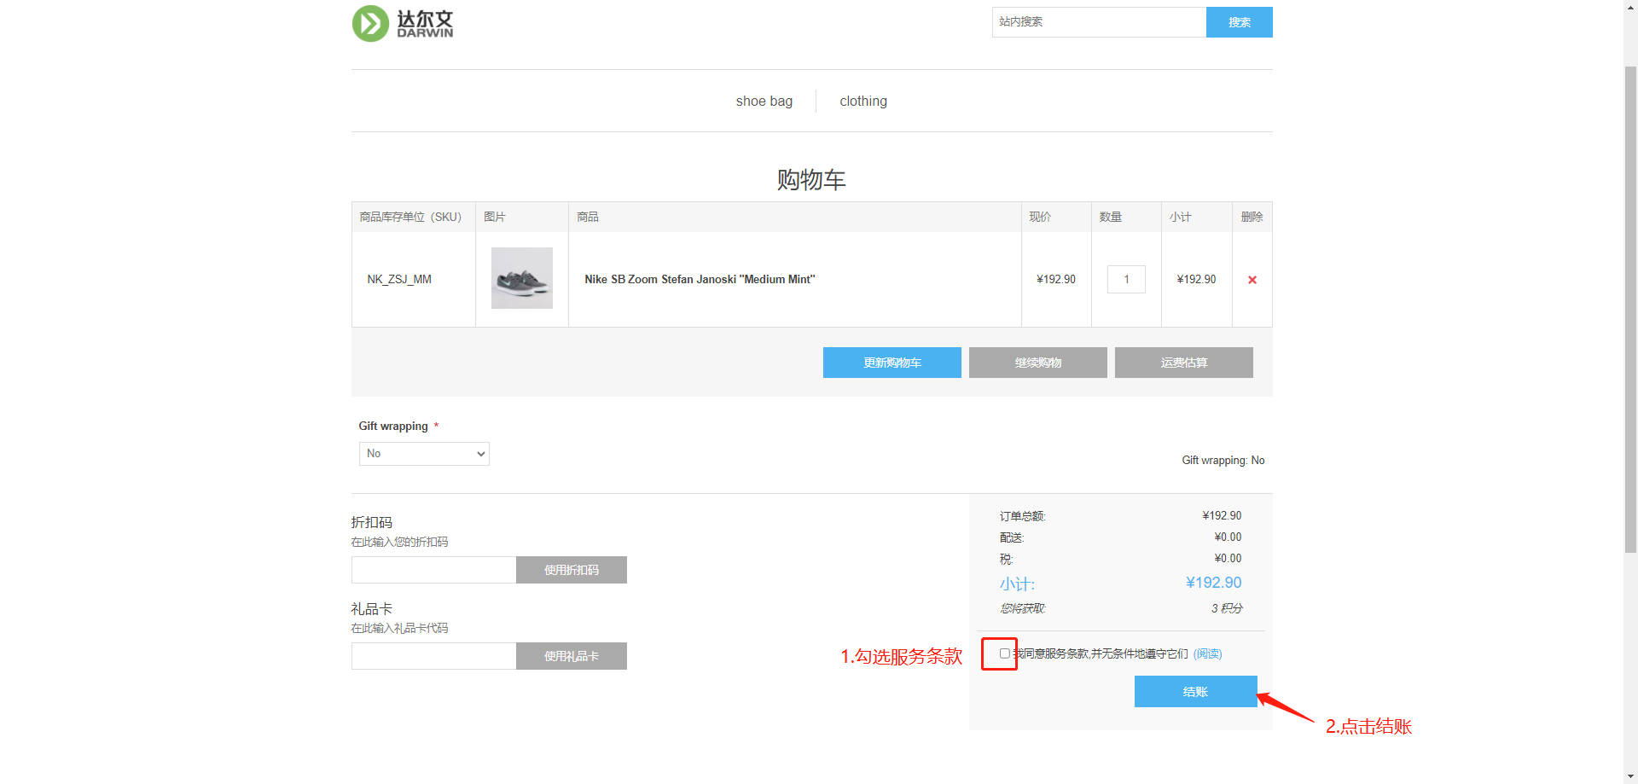The width and height of the screenshot is (1638, 784).
Task: Focus the discount code input field
Action: (433, 570)
